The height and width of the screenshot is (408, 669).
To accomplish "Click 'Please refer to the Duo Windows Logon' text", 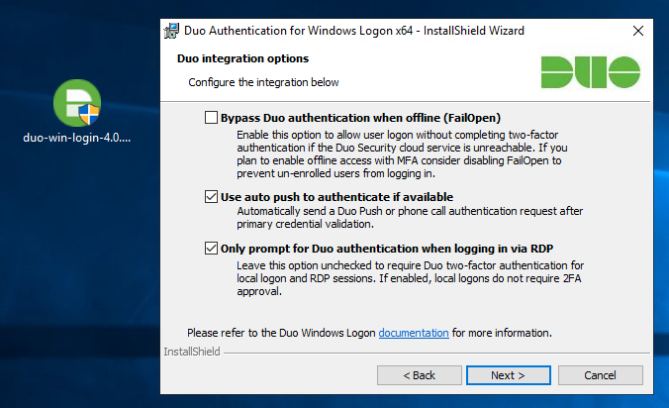I will [281, 333].
